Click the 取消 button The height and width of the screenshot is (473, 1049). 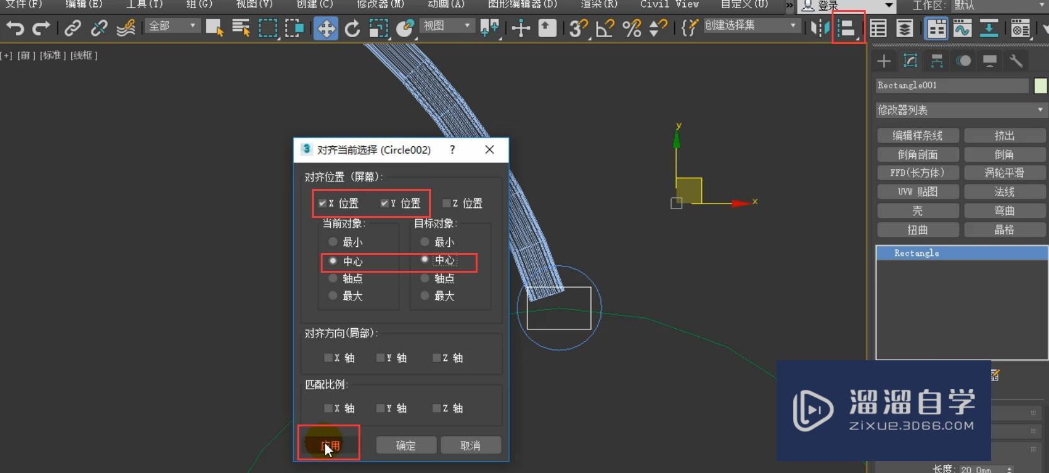tap(471, 445)
